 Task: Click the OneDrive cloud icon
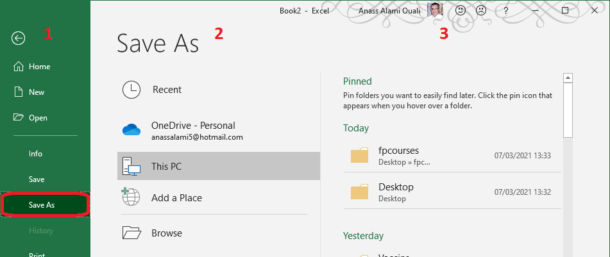[x=131, y=129]
